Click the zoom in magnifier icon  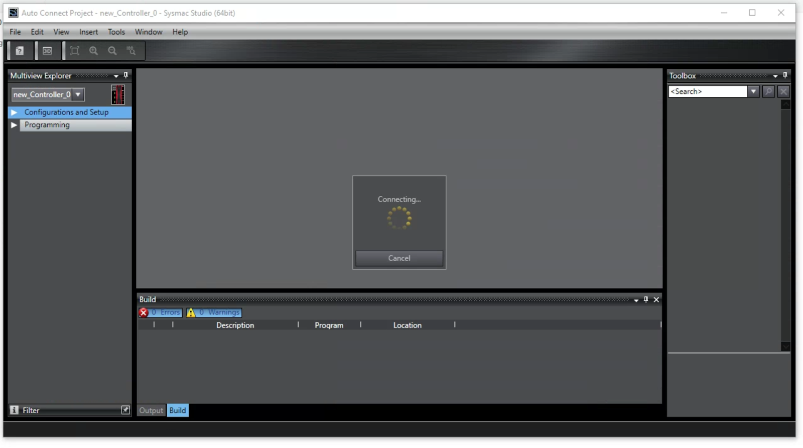[93, 51]
